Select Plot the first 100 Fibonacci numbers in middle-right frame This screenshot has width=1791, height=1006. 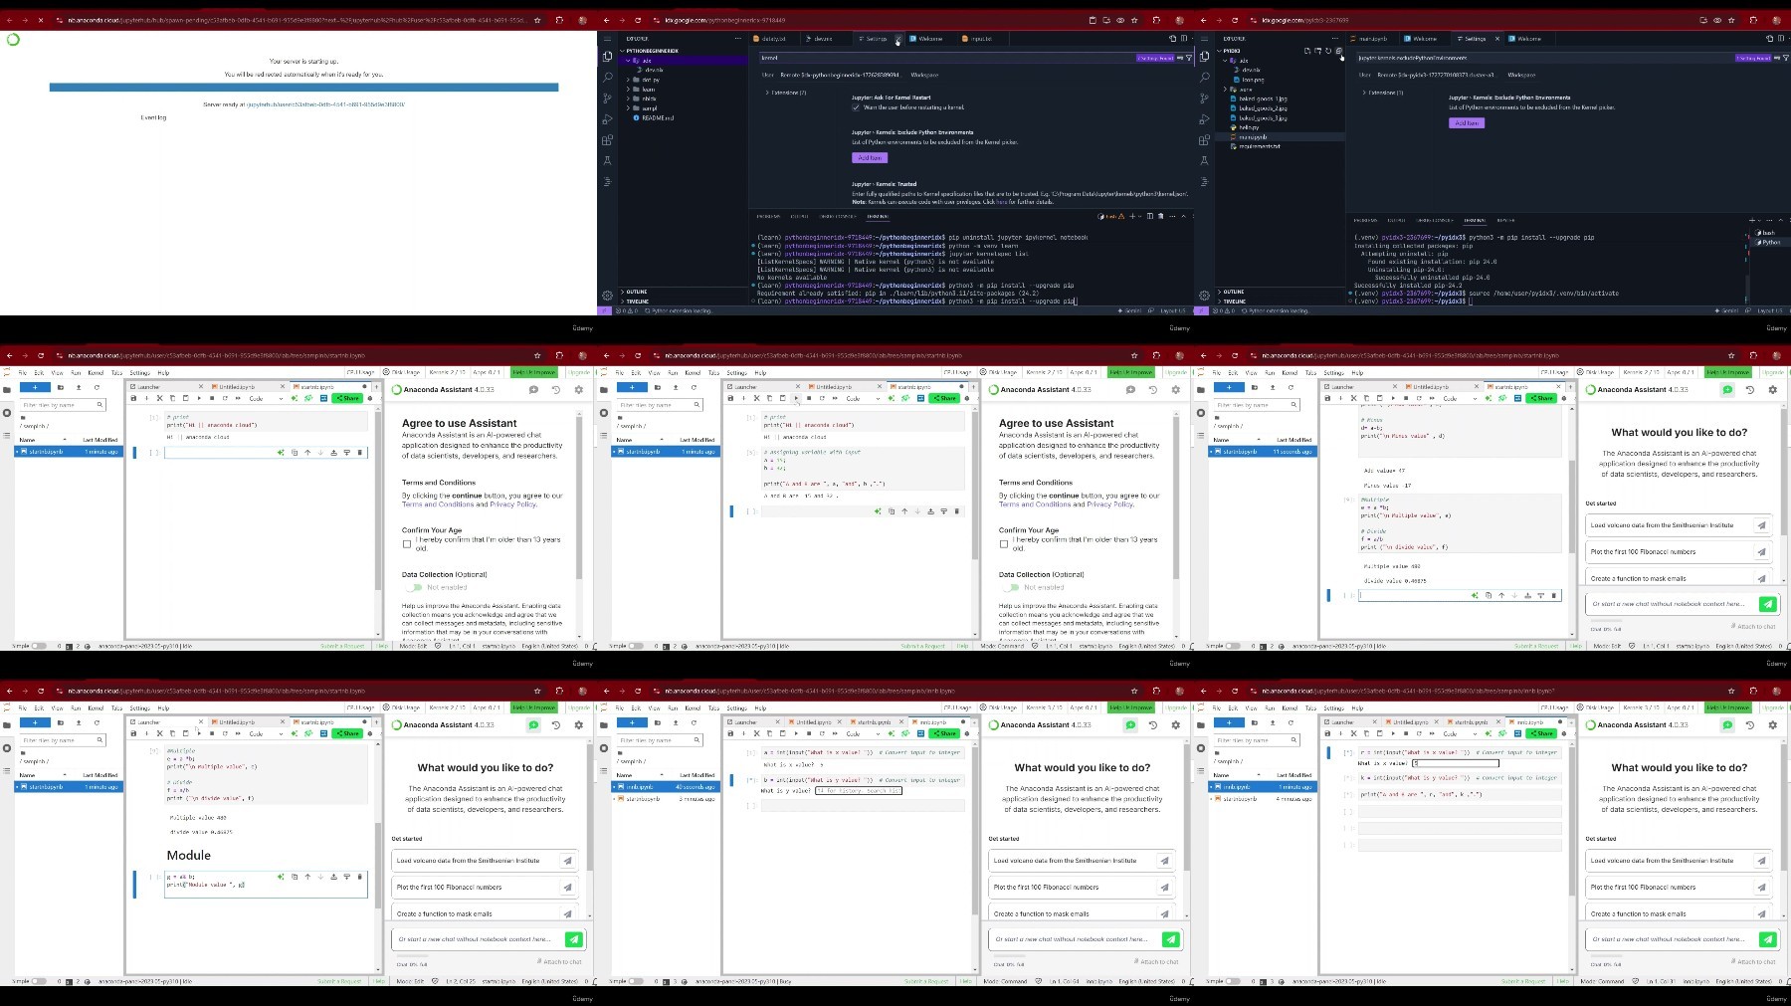[1681, 551]
